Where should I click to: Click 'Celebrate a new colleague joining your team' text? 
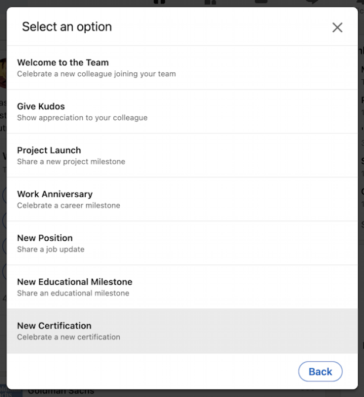(96, 74)
